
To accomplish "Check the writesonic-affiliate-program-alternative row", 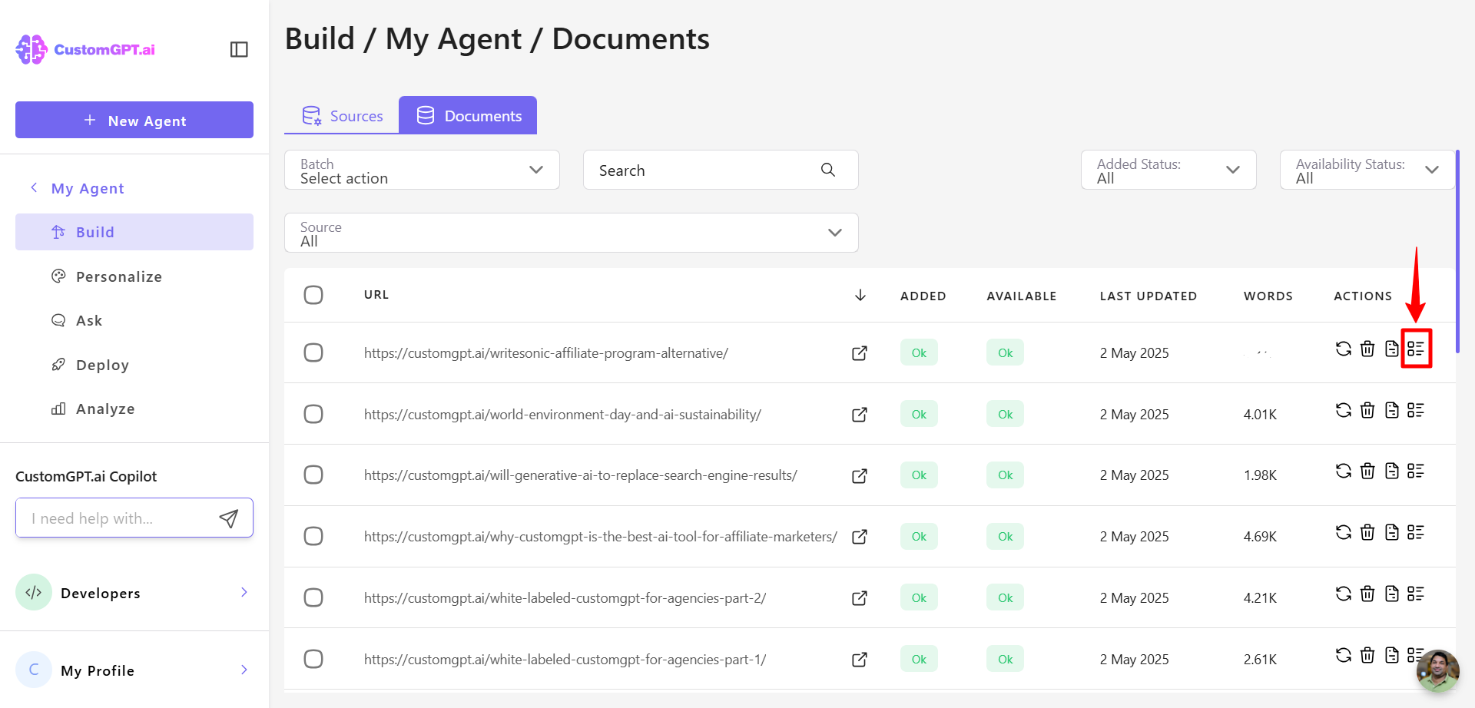I will 313,352.
